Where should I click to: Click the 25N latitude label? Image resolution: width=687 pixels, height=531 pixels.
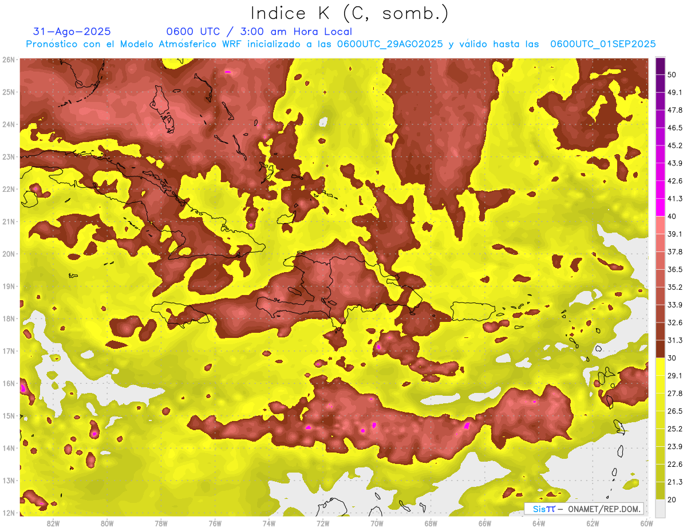click(9, 92)
